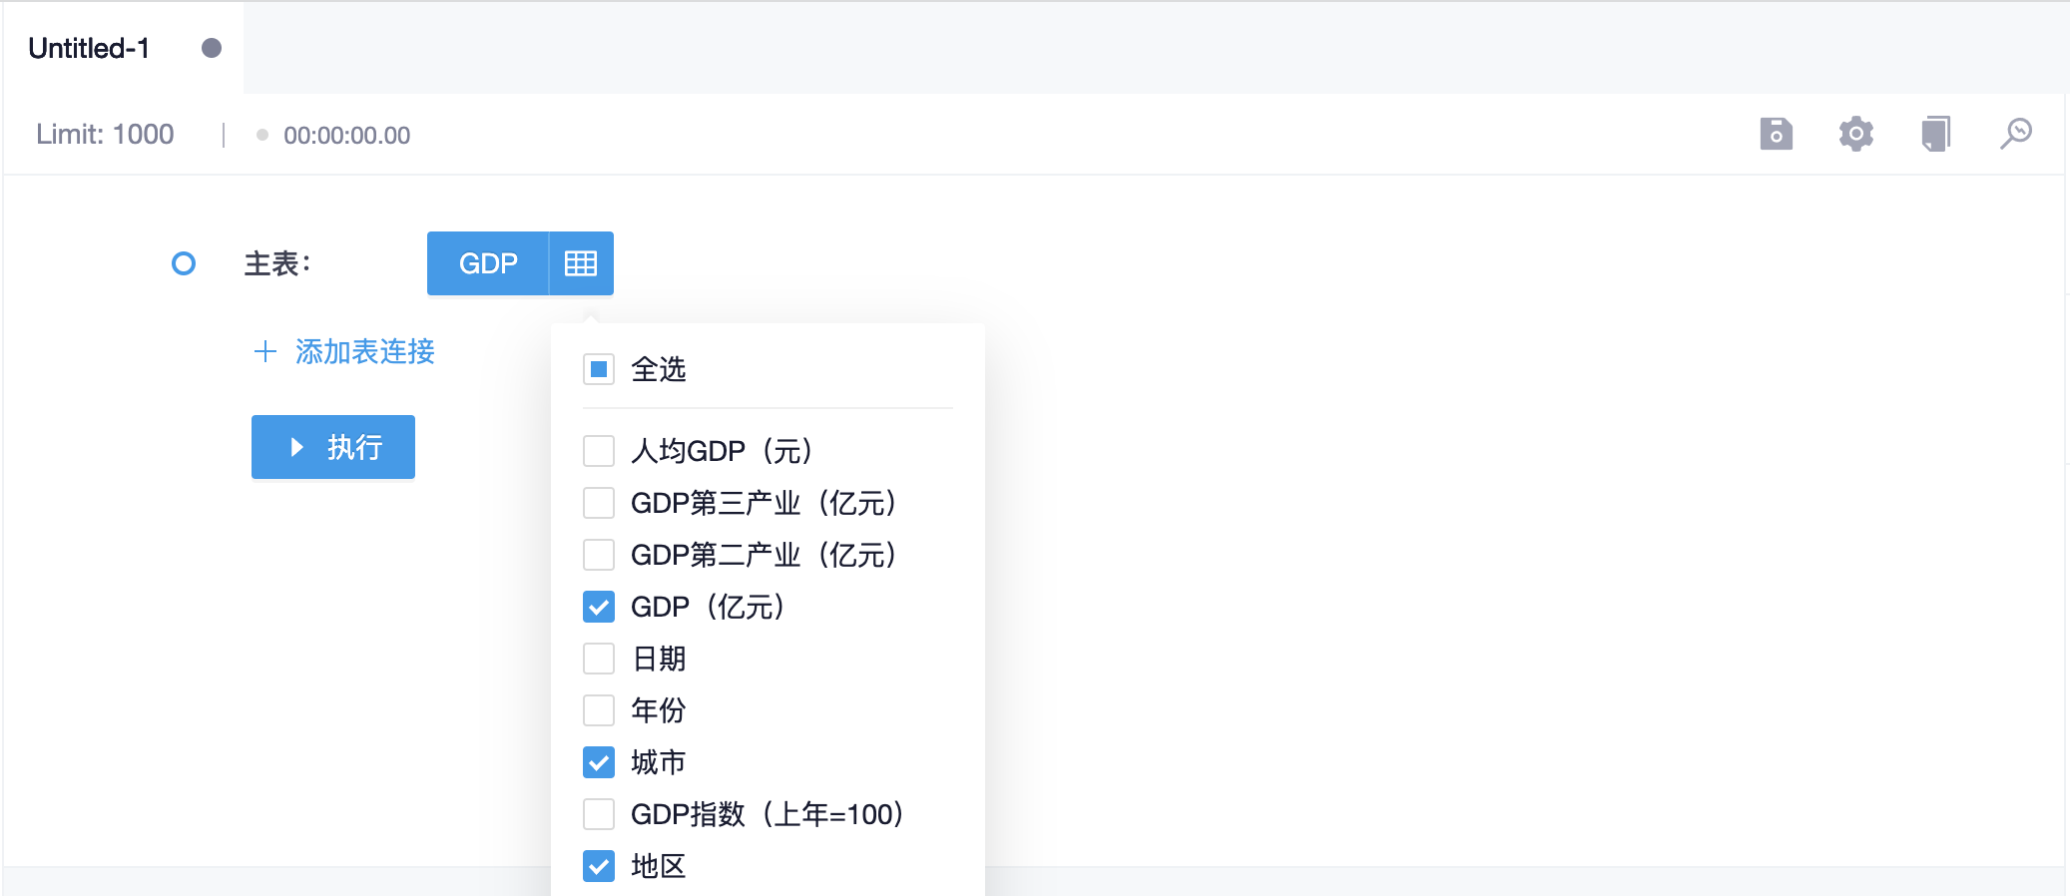Click the plus icon to add join
Viewport: 2070px width, 896px height.
[264, 351]
